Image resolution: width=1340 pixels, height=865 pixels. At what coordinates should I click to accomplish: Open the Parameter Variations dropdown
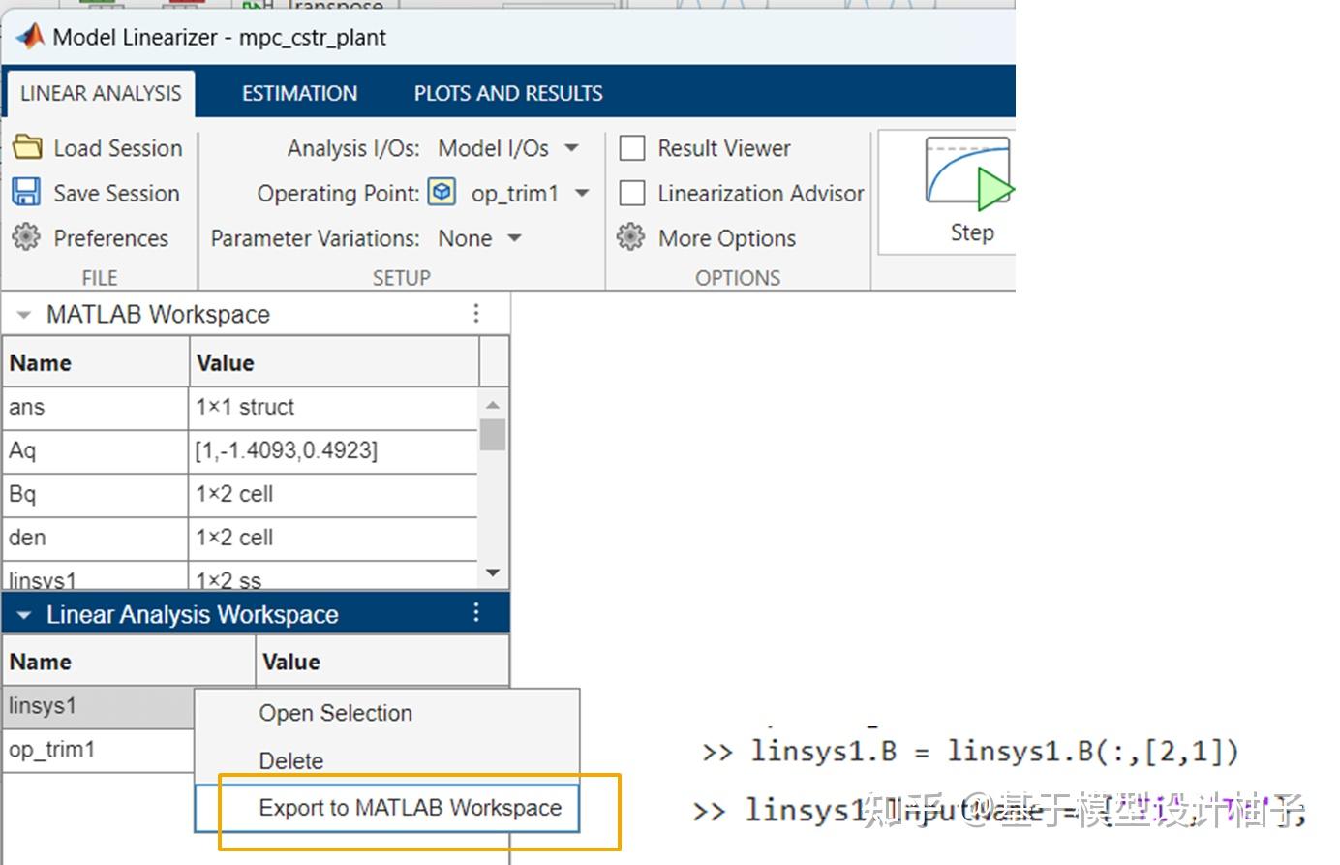513,237
